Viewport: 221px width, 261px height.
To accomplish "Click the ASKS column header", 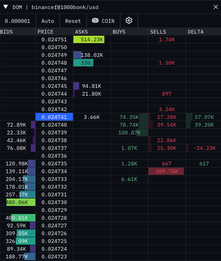I will [x=82, y=31].
